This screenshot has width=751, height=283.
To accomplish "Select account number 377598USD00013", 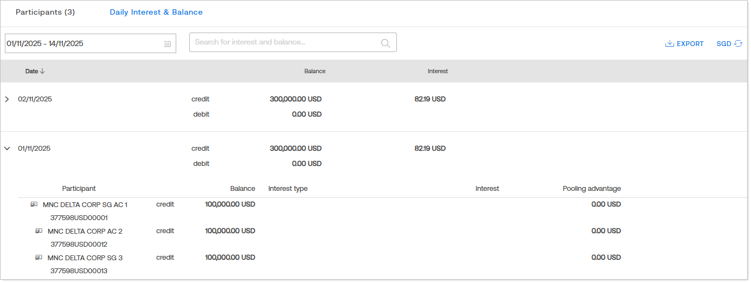I will click(79, 271).
